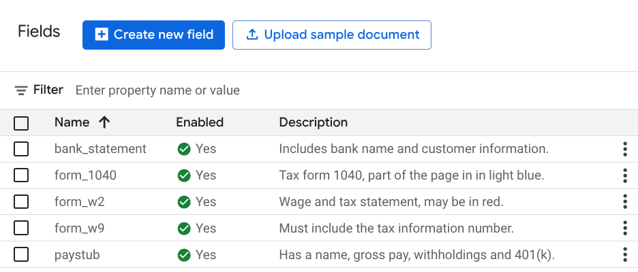Select the form_w2 field name
638x272 pixels.
79,202
